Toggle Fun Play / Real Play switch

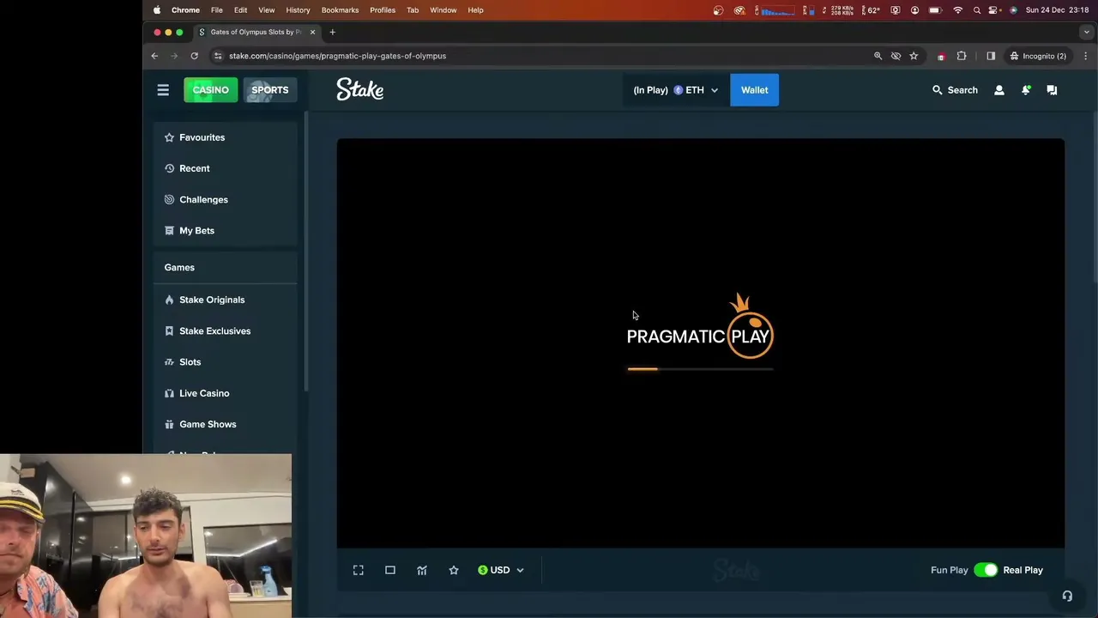click(986, 570)
